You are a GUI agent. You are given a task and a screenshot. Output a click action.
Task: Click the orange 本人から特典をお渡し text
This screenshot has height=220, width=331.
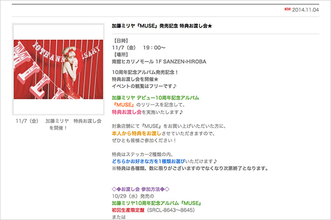tap(137, 133)
